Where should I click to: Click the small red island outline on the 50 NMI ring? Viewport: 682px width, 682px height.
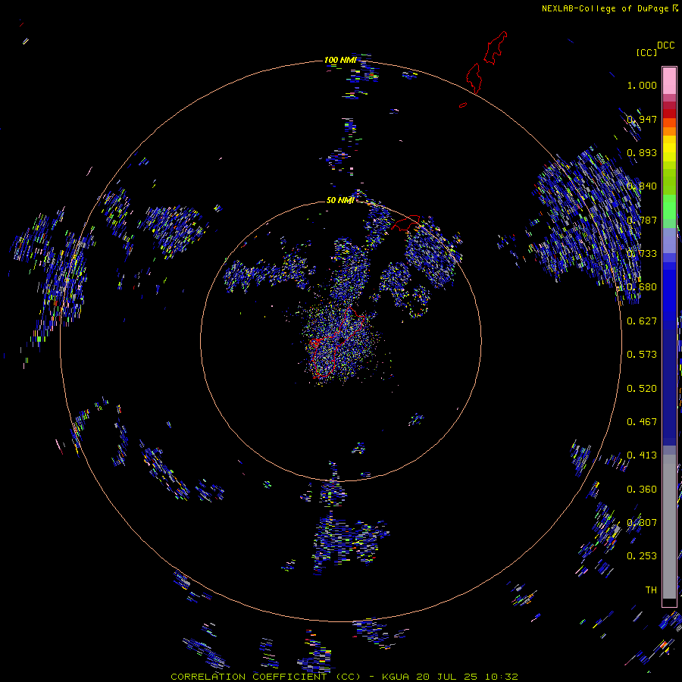(405, 222)
